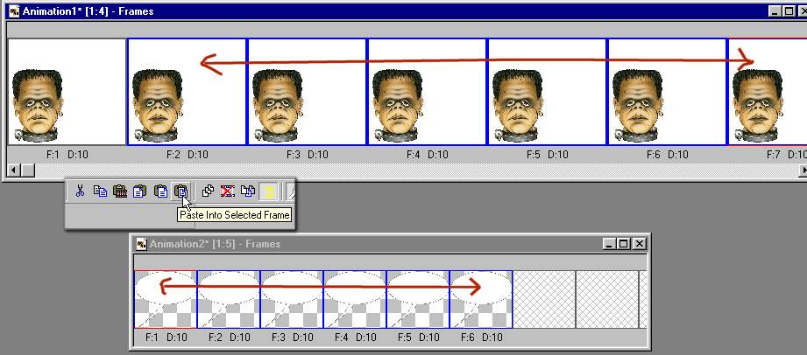Click Paste Into Selected Frame icon
This screenshot has height=355, width=807.
tap(181, 191)
